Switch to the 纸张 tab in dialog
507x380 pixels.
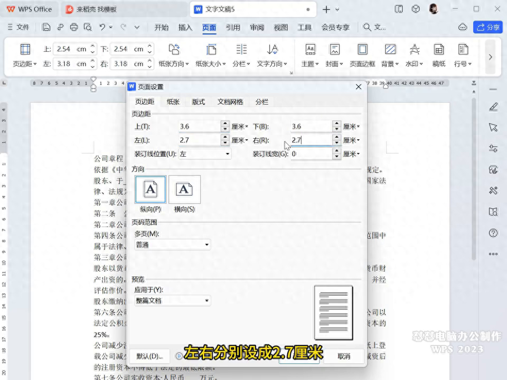click(x=173, y=102)
